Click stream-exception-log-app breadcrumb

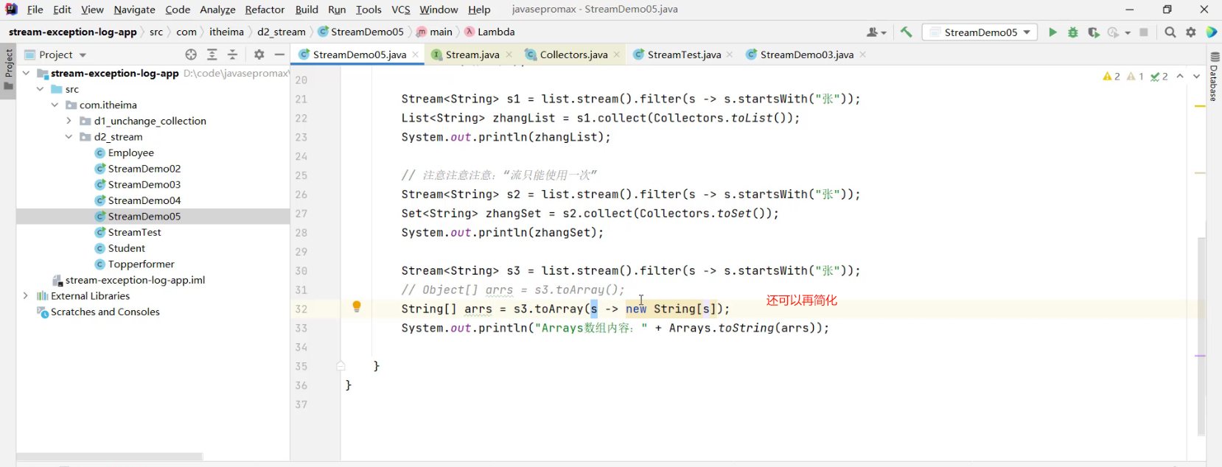[72, 32]
